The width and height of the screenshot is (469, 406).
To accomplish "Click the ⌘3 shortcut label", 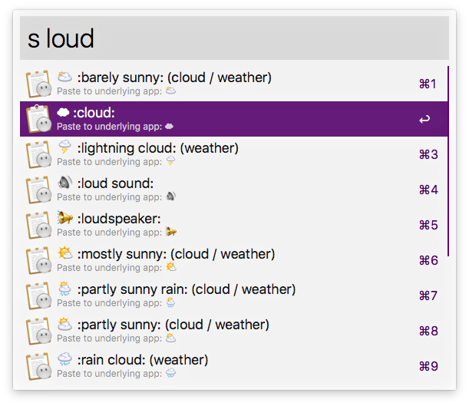I will (428, 154).
